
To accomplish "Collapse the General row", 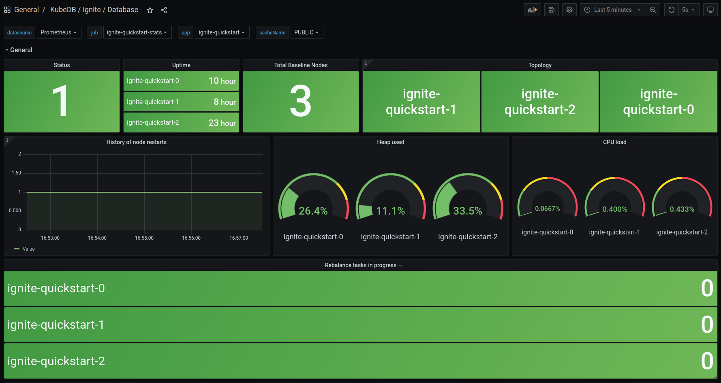I will 19,50.
